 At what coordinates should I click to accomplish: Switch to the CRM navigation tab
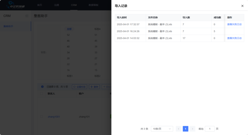pyautogui.click(x=74, y=5)
